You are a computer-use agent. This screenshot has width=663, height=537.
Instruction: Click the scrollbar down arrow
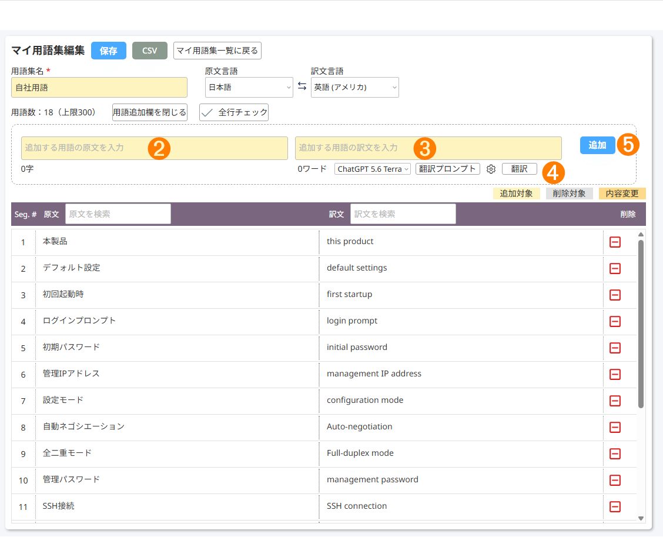[x=641, y=518]
